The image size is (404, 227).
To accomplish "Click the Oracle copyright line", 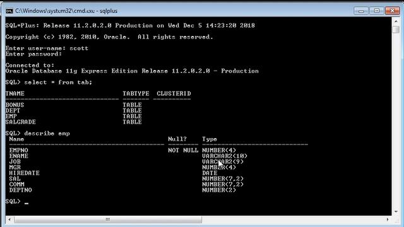I will pos(109,37).
